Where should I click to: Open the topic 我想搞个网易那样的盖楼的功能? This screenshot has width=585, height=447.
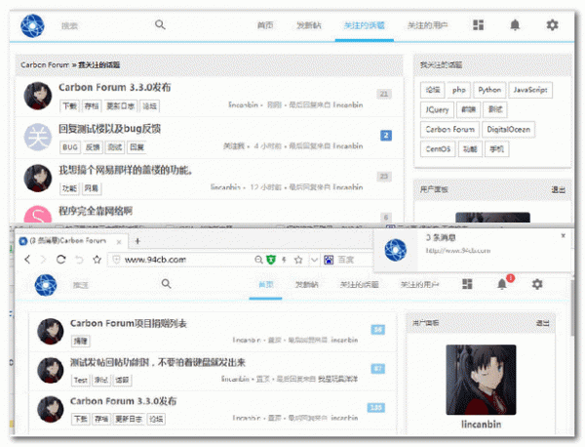126,170
